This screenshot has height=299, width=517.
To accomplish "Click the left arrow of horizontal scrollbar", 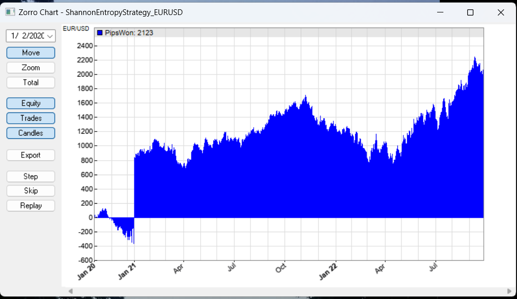I will click(70, 292).
